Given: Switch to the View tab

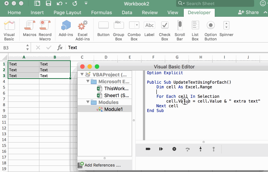Looking at the screenshot, I should point(172,12).
